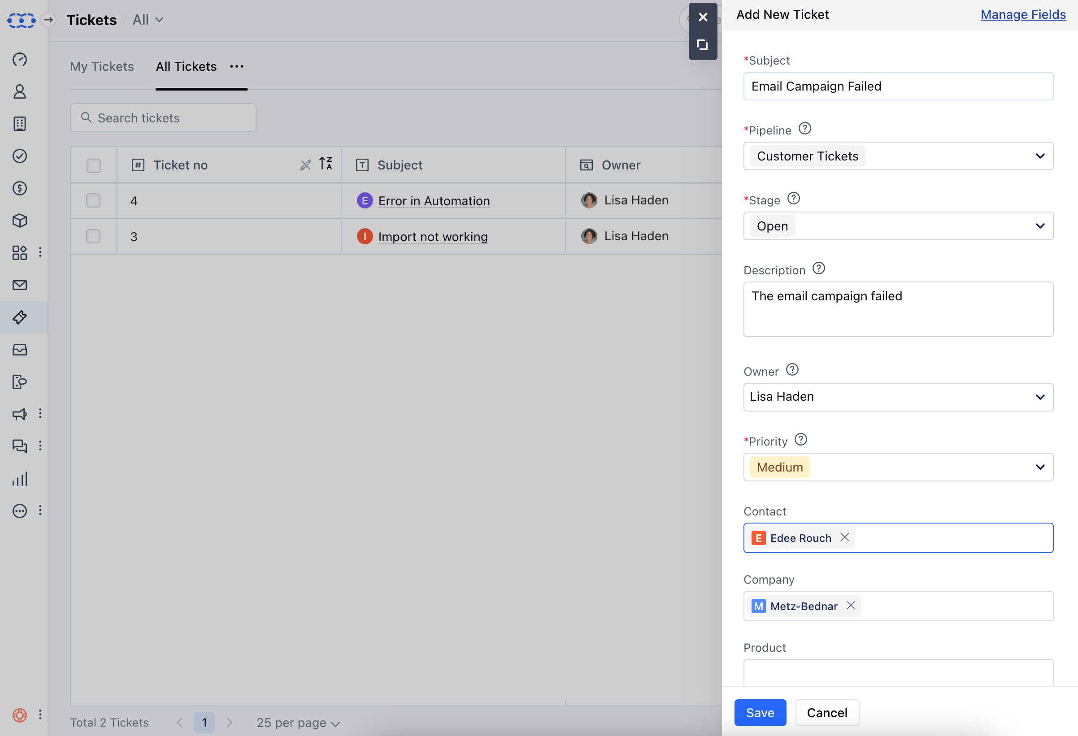Go to page 1 of tickets
Screen dimensions: 1078x736
point(204,723)
